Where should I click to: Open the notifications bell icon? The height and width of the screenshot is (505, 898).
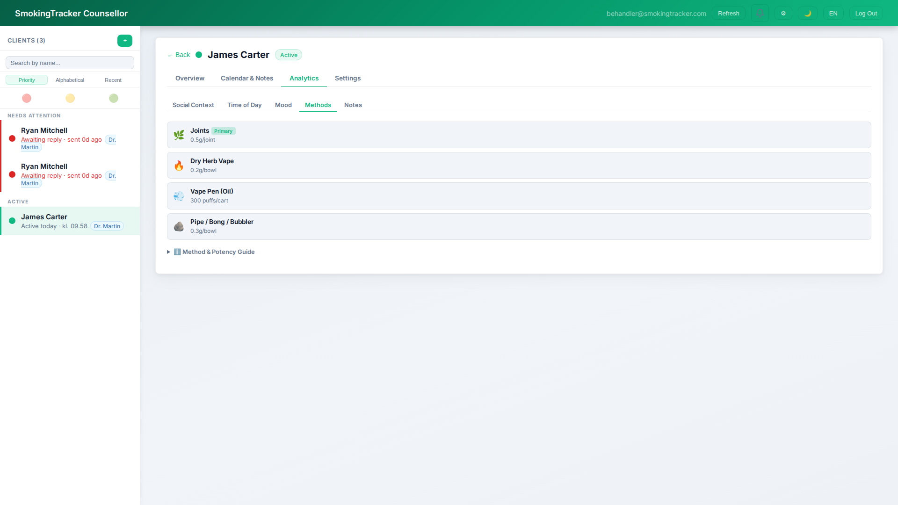point(760,13)
